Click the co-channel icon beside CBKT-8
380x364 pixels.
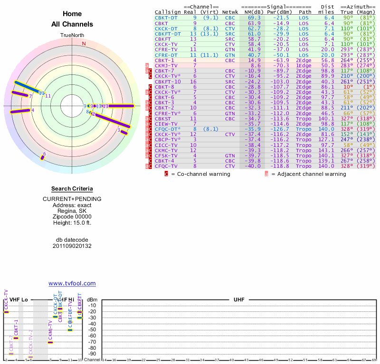pos(151,87)
